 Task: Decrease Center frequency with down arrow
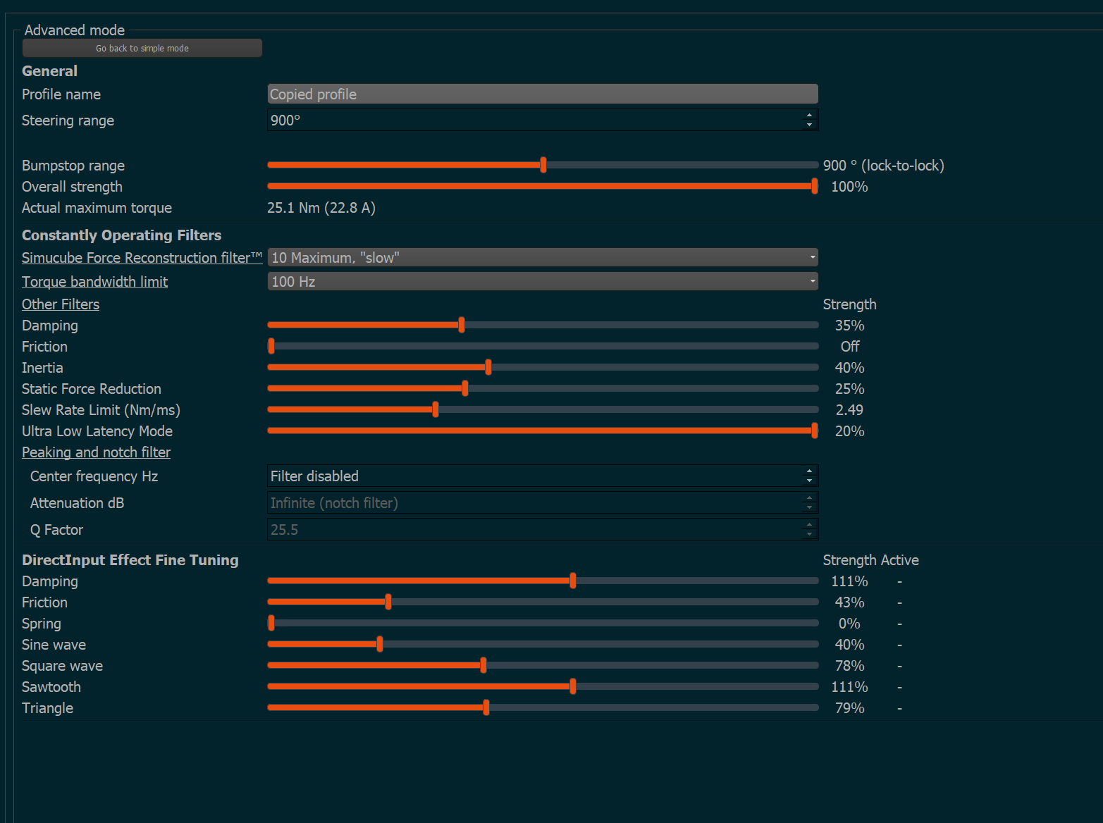pyautogui.click(x=809, y=481)
